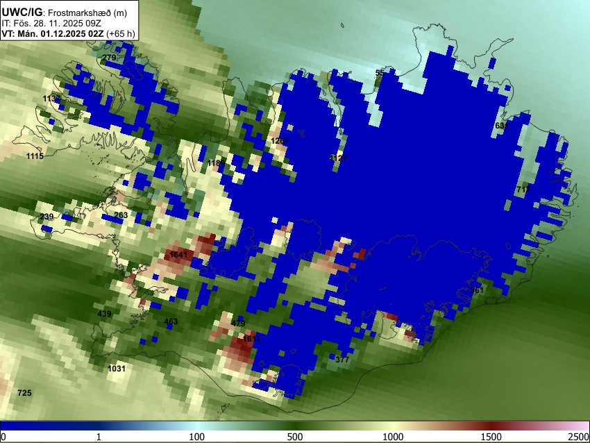590x443 pixels.
Task: Click the 463 value label
Action: click(171, 321)
